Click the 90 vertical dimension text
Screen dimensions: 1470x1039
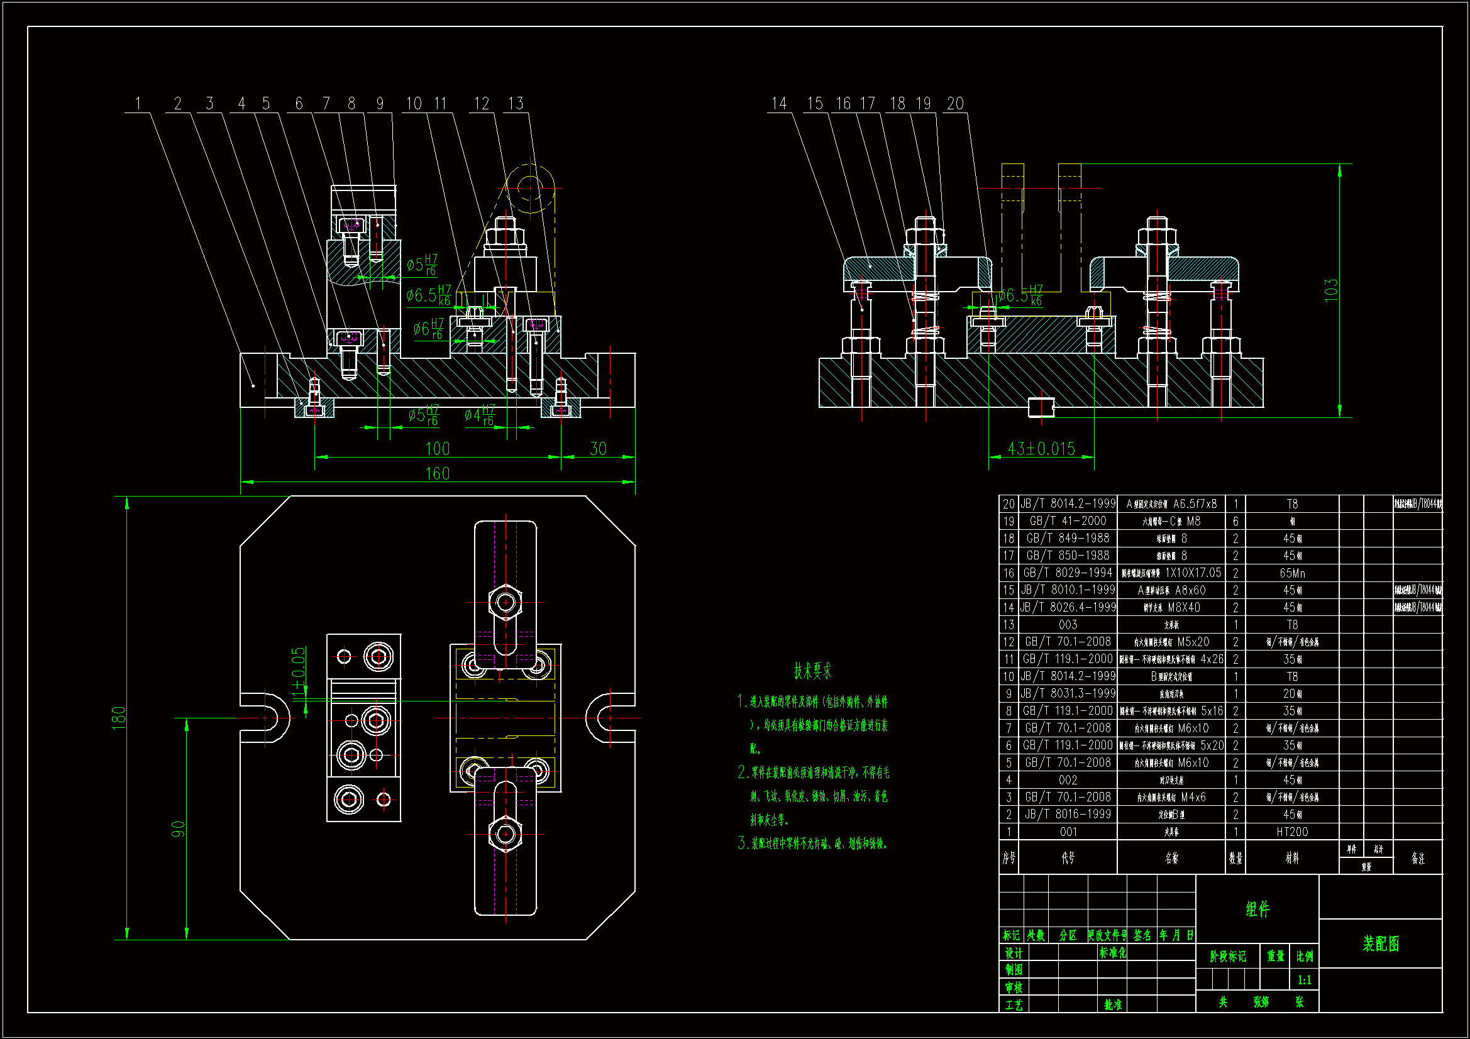(x=178, y=829)
